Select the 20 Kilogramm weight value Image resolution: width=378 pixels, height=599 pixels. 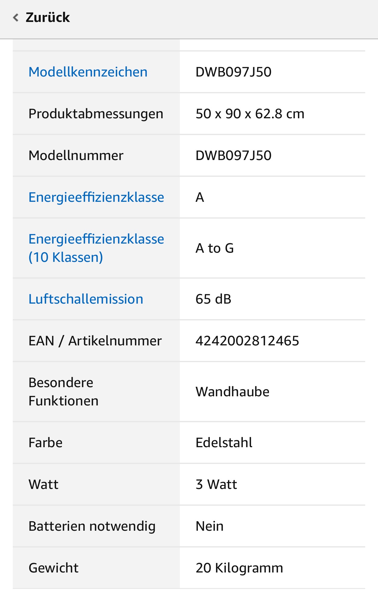(239, 568)
